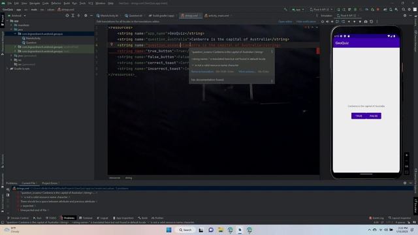Open the Event Log
Viewport: 418px width, 235px height.
(x=376, y=218)
